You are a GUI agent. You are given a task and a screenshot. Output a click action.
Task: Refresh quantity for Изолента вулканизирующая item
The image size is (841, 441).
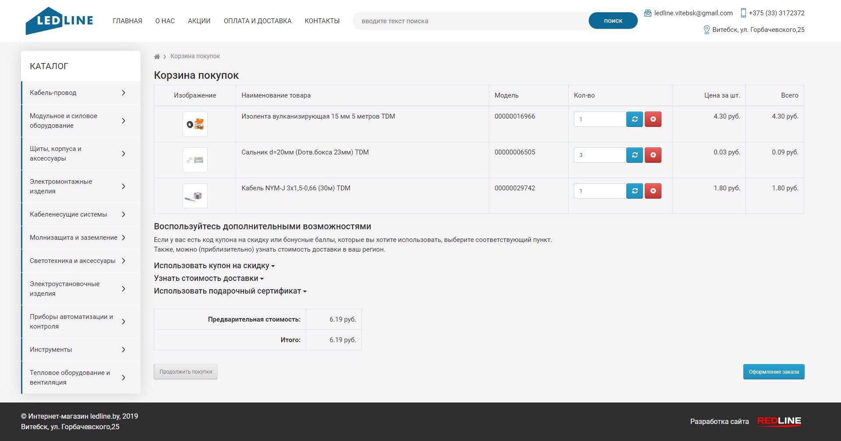(x=634, y=119)
